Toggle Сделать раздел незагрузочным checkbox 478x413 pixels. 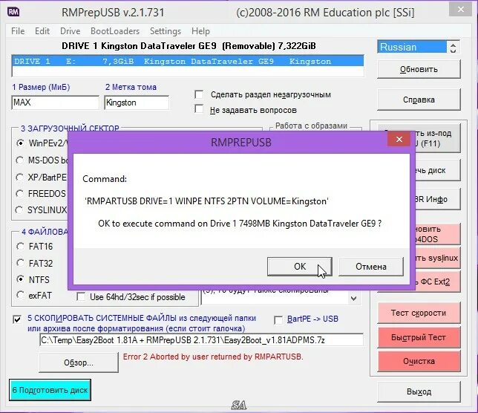[x=199, y=94]
